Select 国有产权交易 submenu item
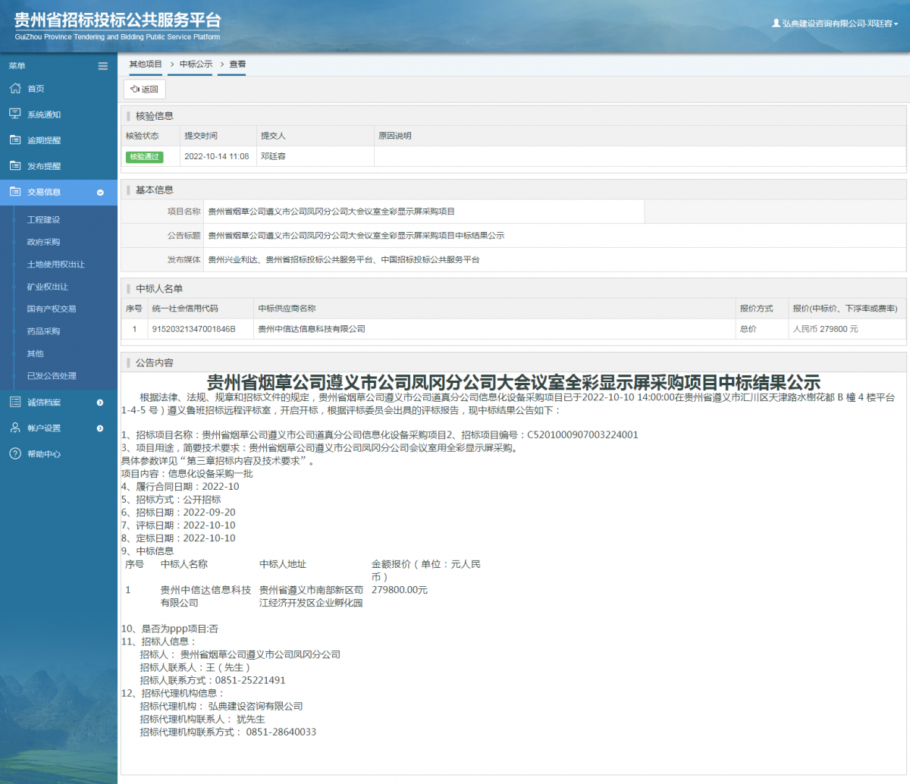Viewport: 910px width, 784px height. [x=51, y=309]
